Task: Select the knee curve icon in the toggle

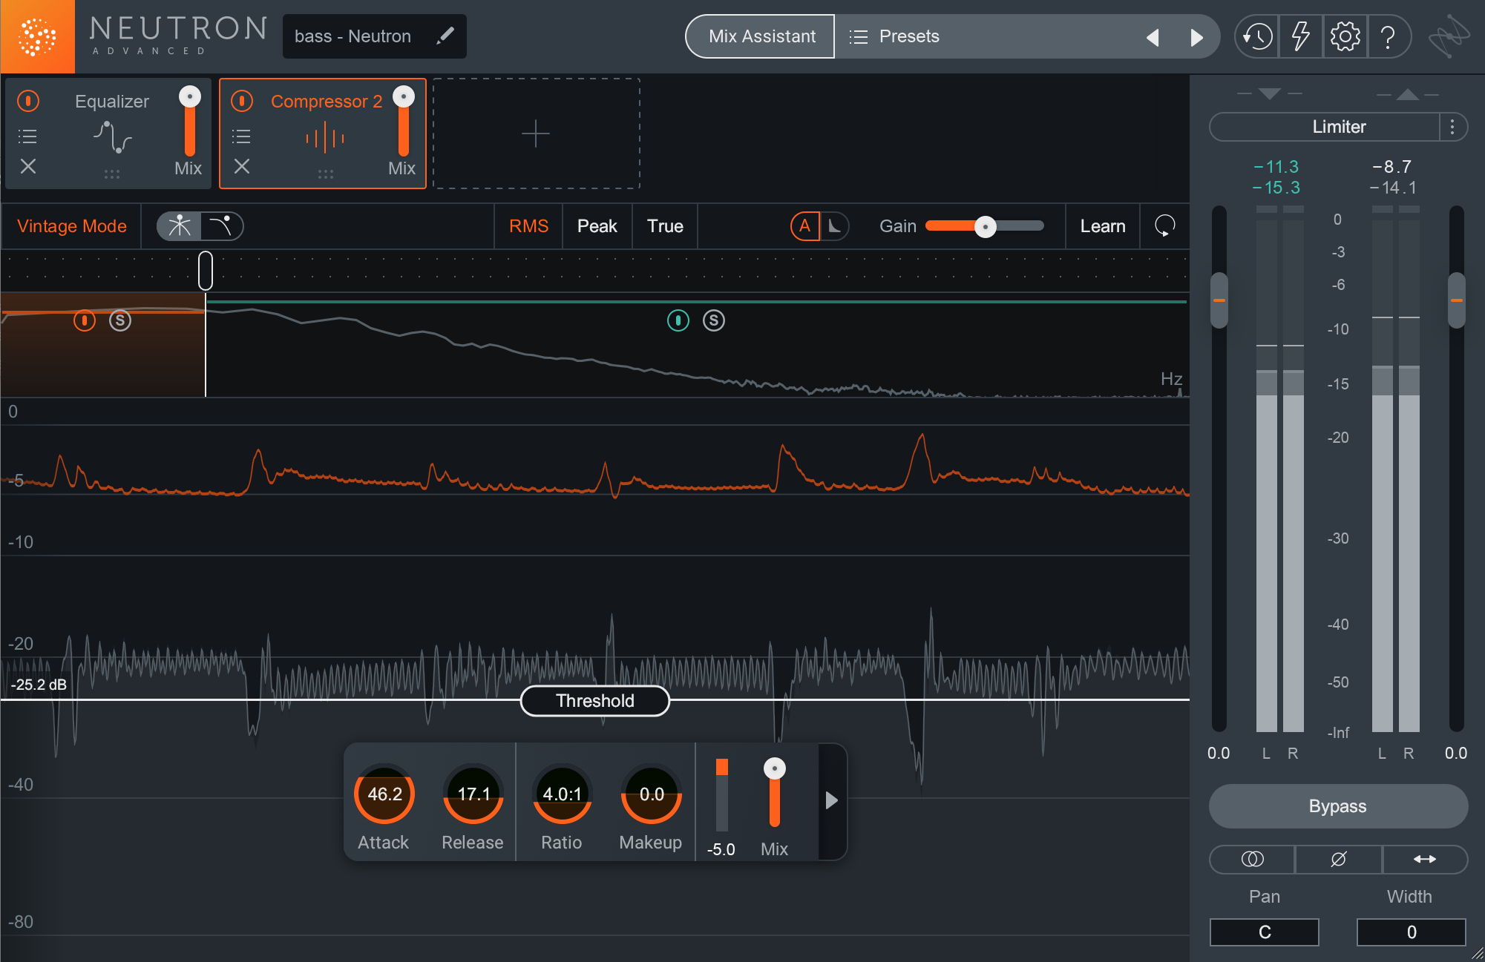Action: [221, 226]
